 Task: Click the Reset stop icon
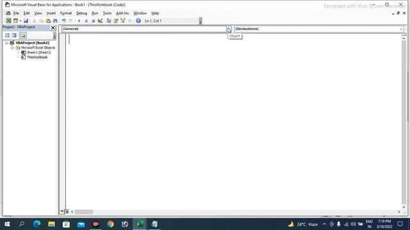[93, 20]
